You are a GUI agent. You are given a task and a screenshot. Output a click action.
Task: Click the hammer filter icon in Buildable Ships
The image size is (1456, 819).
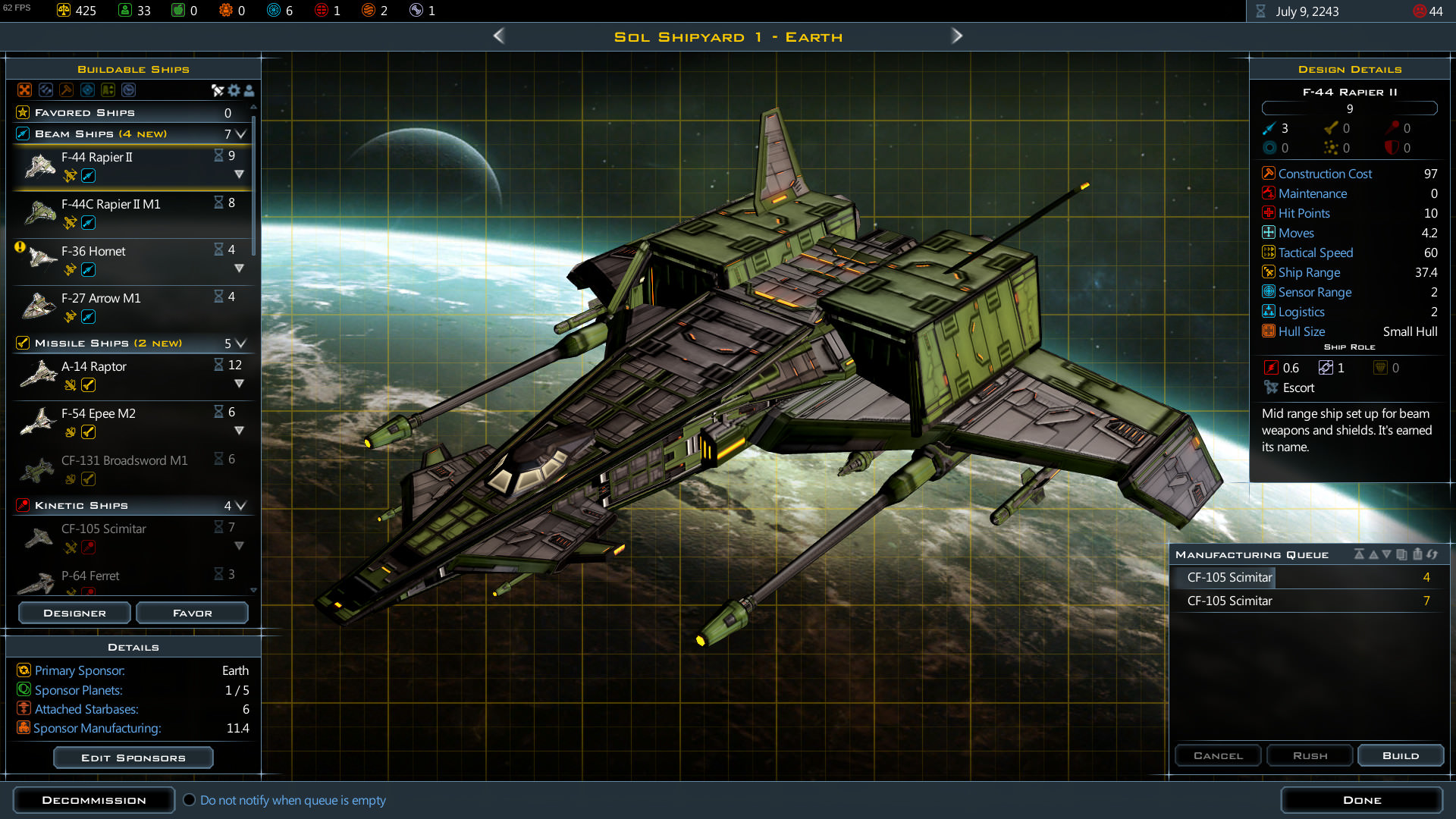tap(67, 90)
